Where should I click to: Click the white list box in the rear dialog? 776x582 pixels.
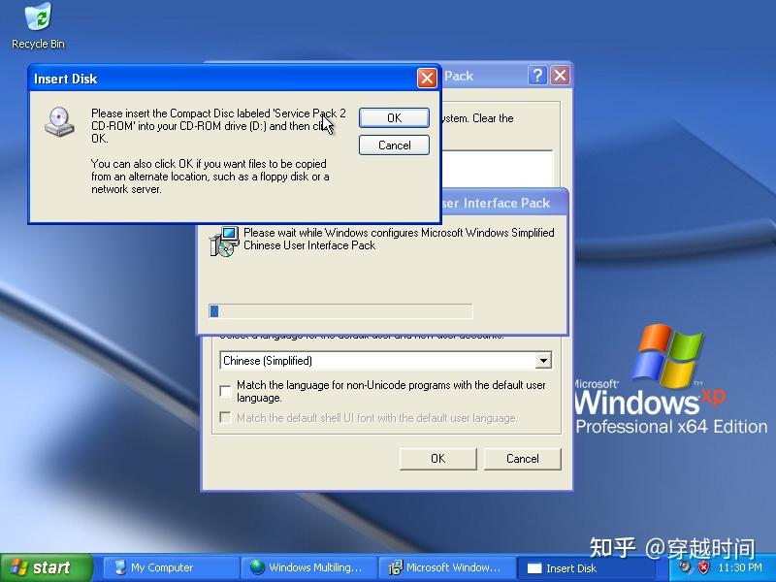pos(497,169)
